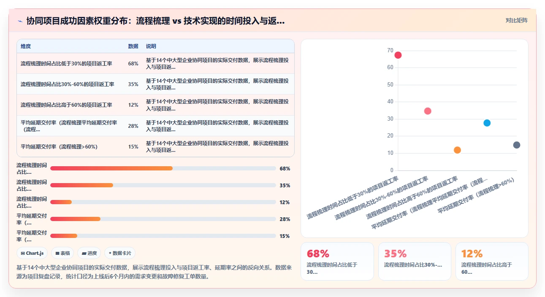The image size is (545, 297).
Task: Click the description paragraph starting 基于14个中大型企业
Action: [154, 272]
